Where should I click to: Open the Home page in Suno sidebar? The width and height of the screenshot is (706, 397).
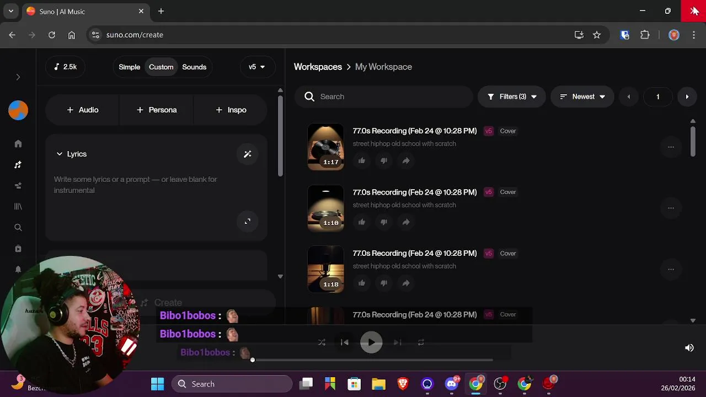pos(18,144)
